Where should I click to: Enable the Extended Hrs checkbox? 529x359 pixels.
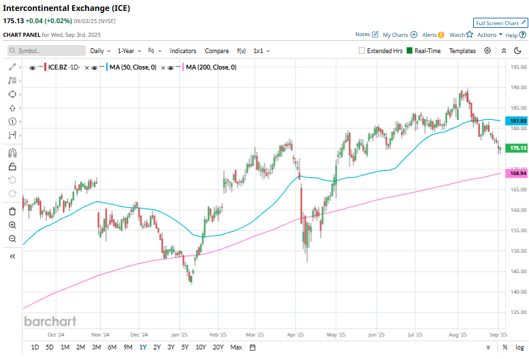tap(362, 50)
